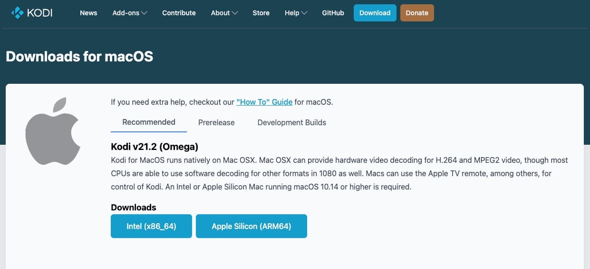This screenshot has width=590, height=269.
Task: Open the GitHub navigation link
Action: coord(333,13)
